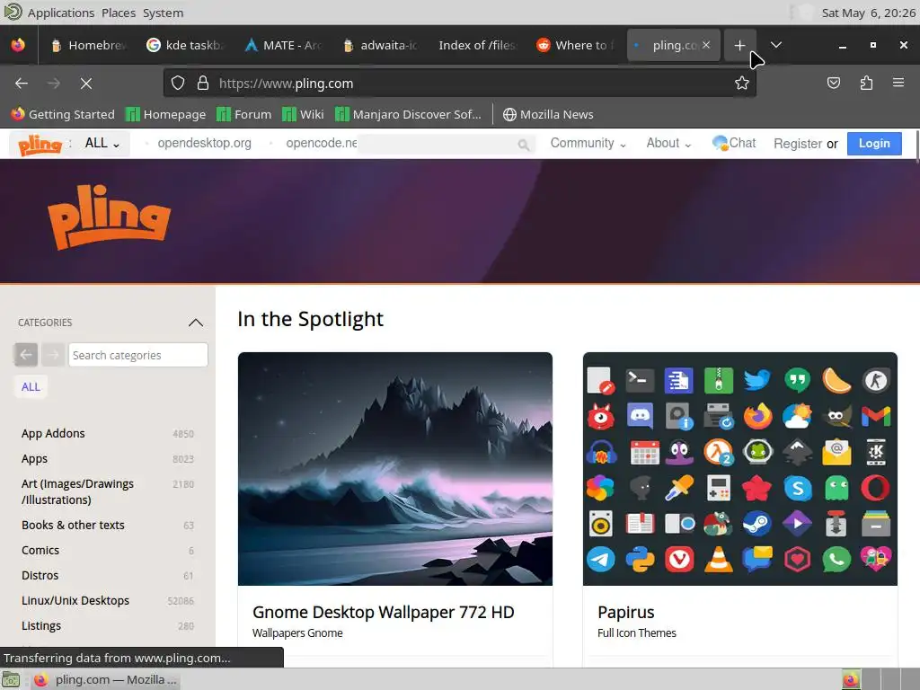920x690 pixels.
Task: Click the Papirus title text
Action: tap(625, 612)
